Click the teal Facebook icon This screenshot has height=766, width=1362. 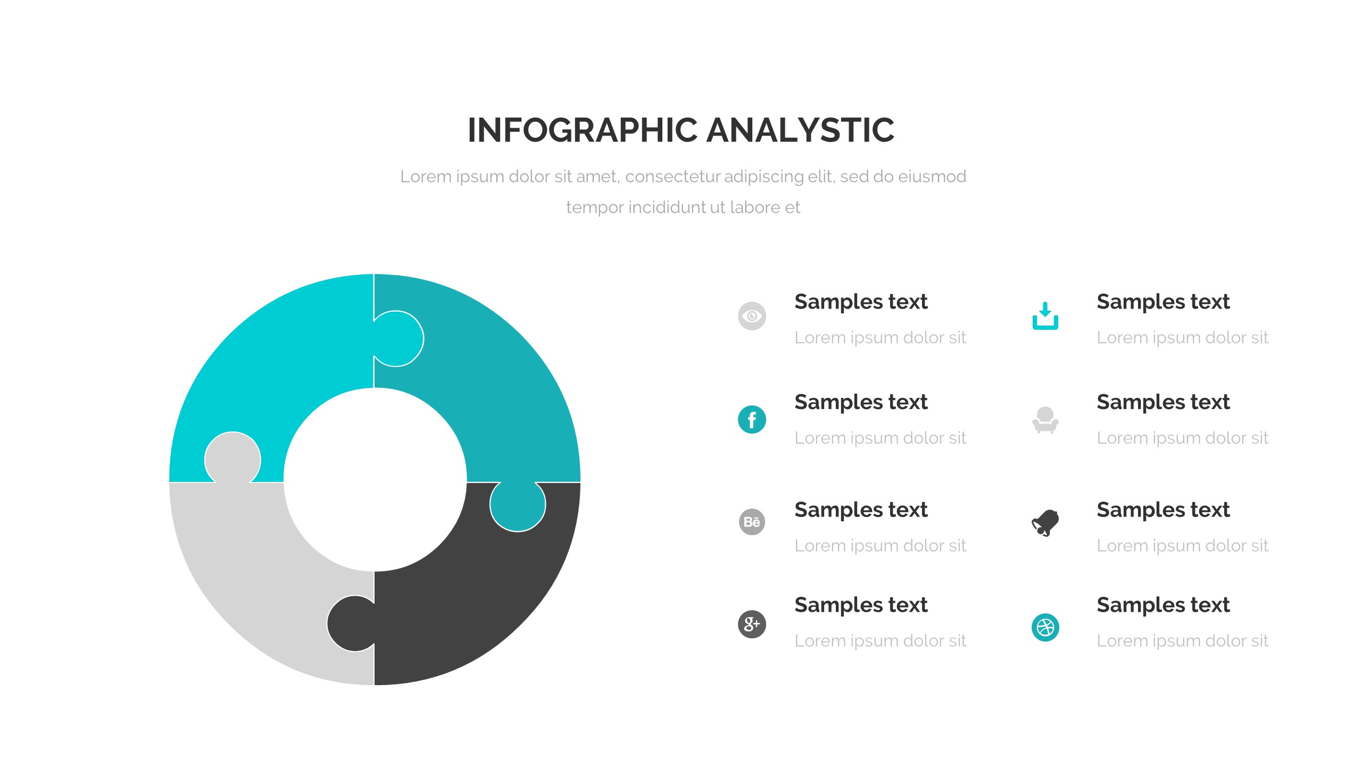[x=752, y=420]
